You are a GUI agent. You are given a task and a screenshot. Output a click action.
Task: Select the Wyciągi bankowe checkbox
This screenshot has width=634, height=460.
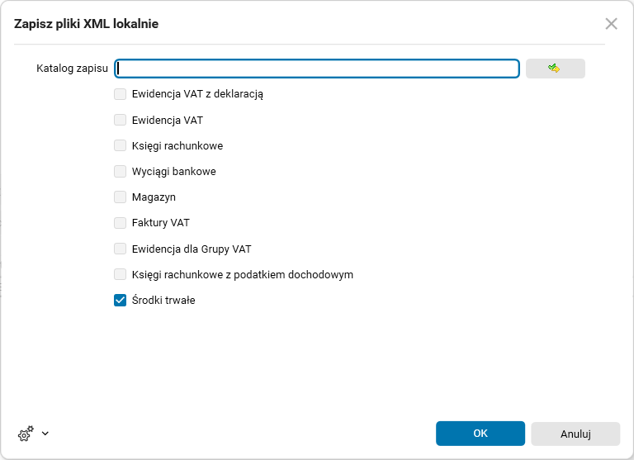[121, 172]
